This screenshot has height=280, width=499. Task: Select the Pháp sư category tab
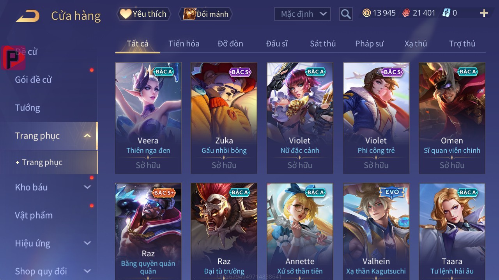pos(369,44)
